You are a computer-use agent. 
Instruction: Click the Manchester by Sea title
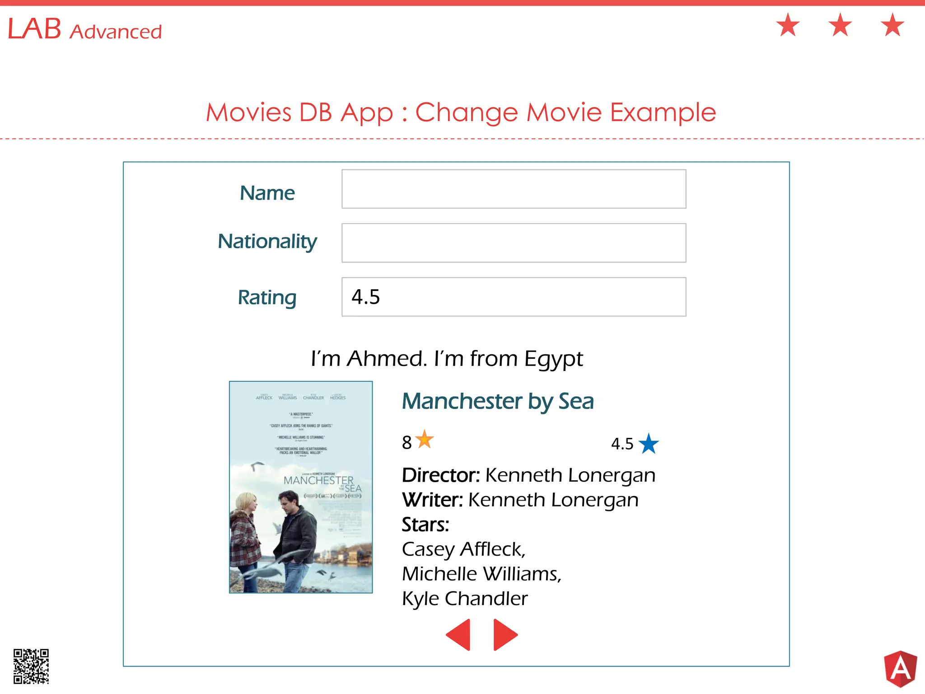tap(498, 401)
